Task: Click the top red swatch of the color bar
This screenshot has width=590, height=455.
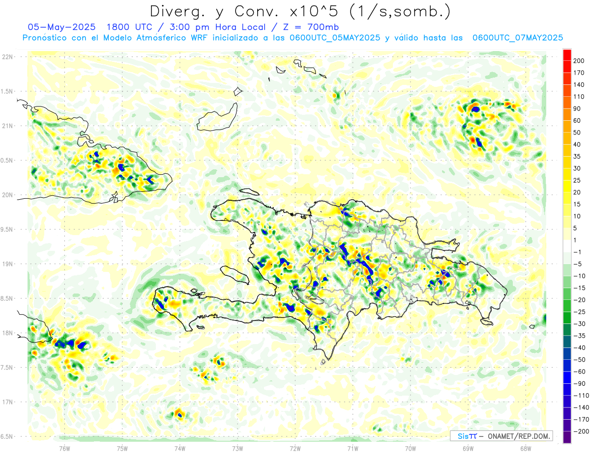Action: point(567,54)
